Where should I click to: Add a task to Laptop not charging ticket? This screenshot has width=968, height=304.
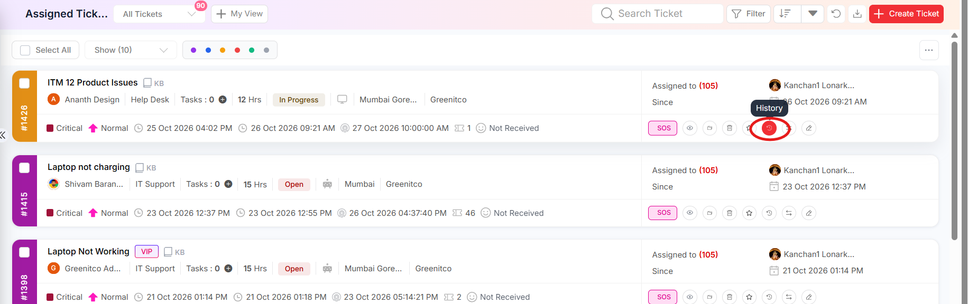coord(228,184)
